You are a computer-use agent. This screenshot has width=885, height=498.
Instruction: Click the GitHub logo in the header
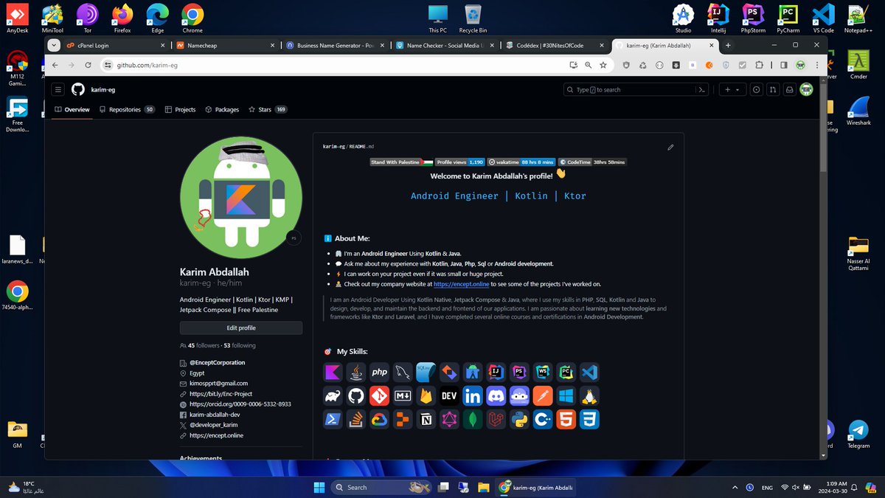[77, 89]
